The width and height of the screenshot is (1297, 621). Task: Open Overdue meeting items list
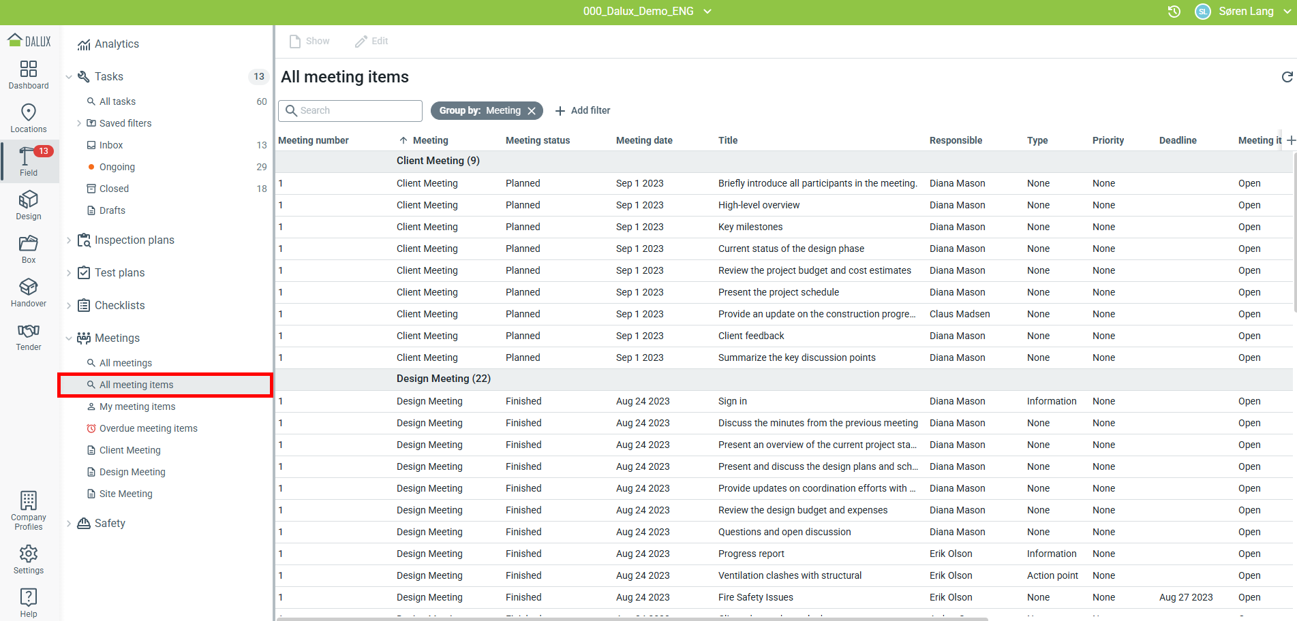tap(148, 428)
